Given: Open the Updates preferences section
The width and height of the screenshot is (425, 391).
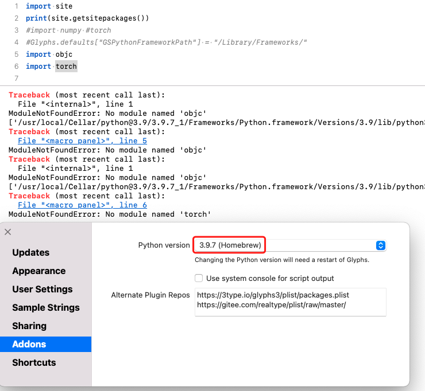Looking at the screenshot, I should (30, 253).
